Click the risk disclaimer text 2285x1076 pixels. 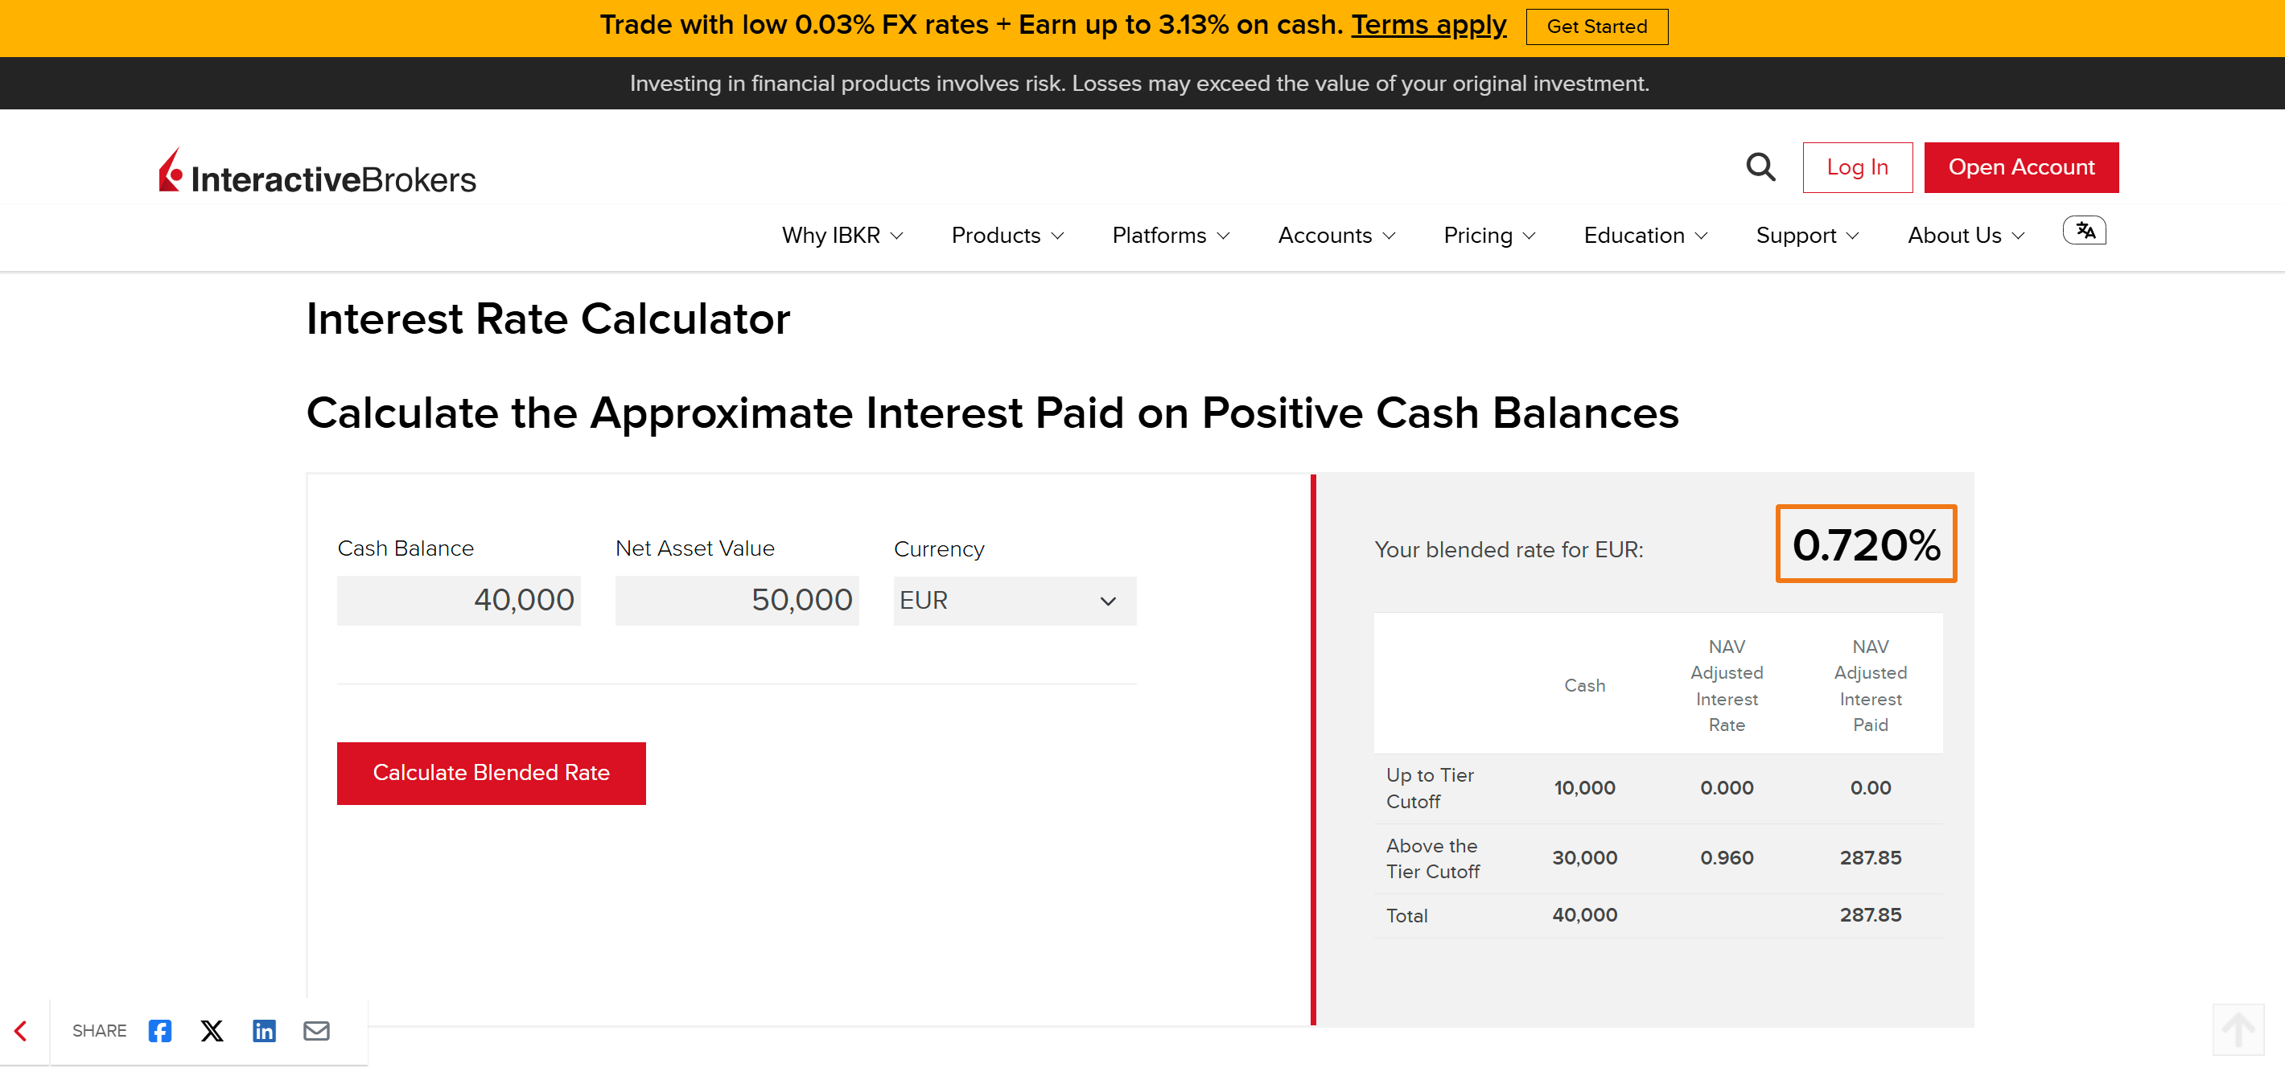1139,84
